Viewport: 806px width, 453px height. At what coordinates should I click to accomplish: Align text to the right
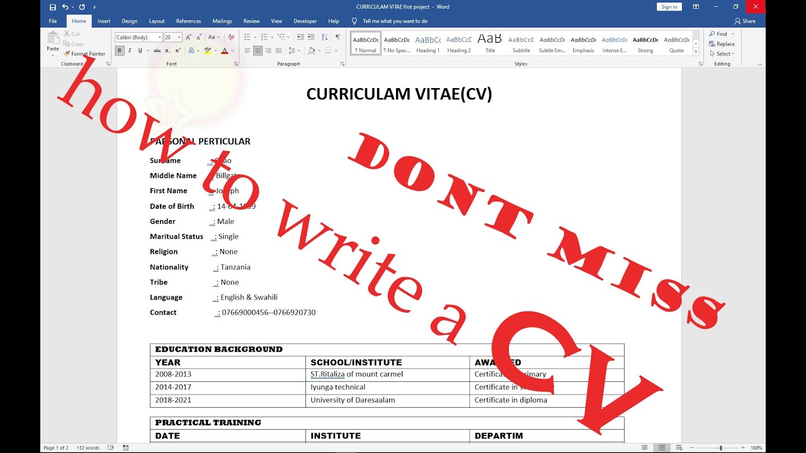point(268,50)
